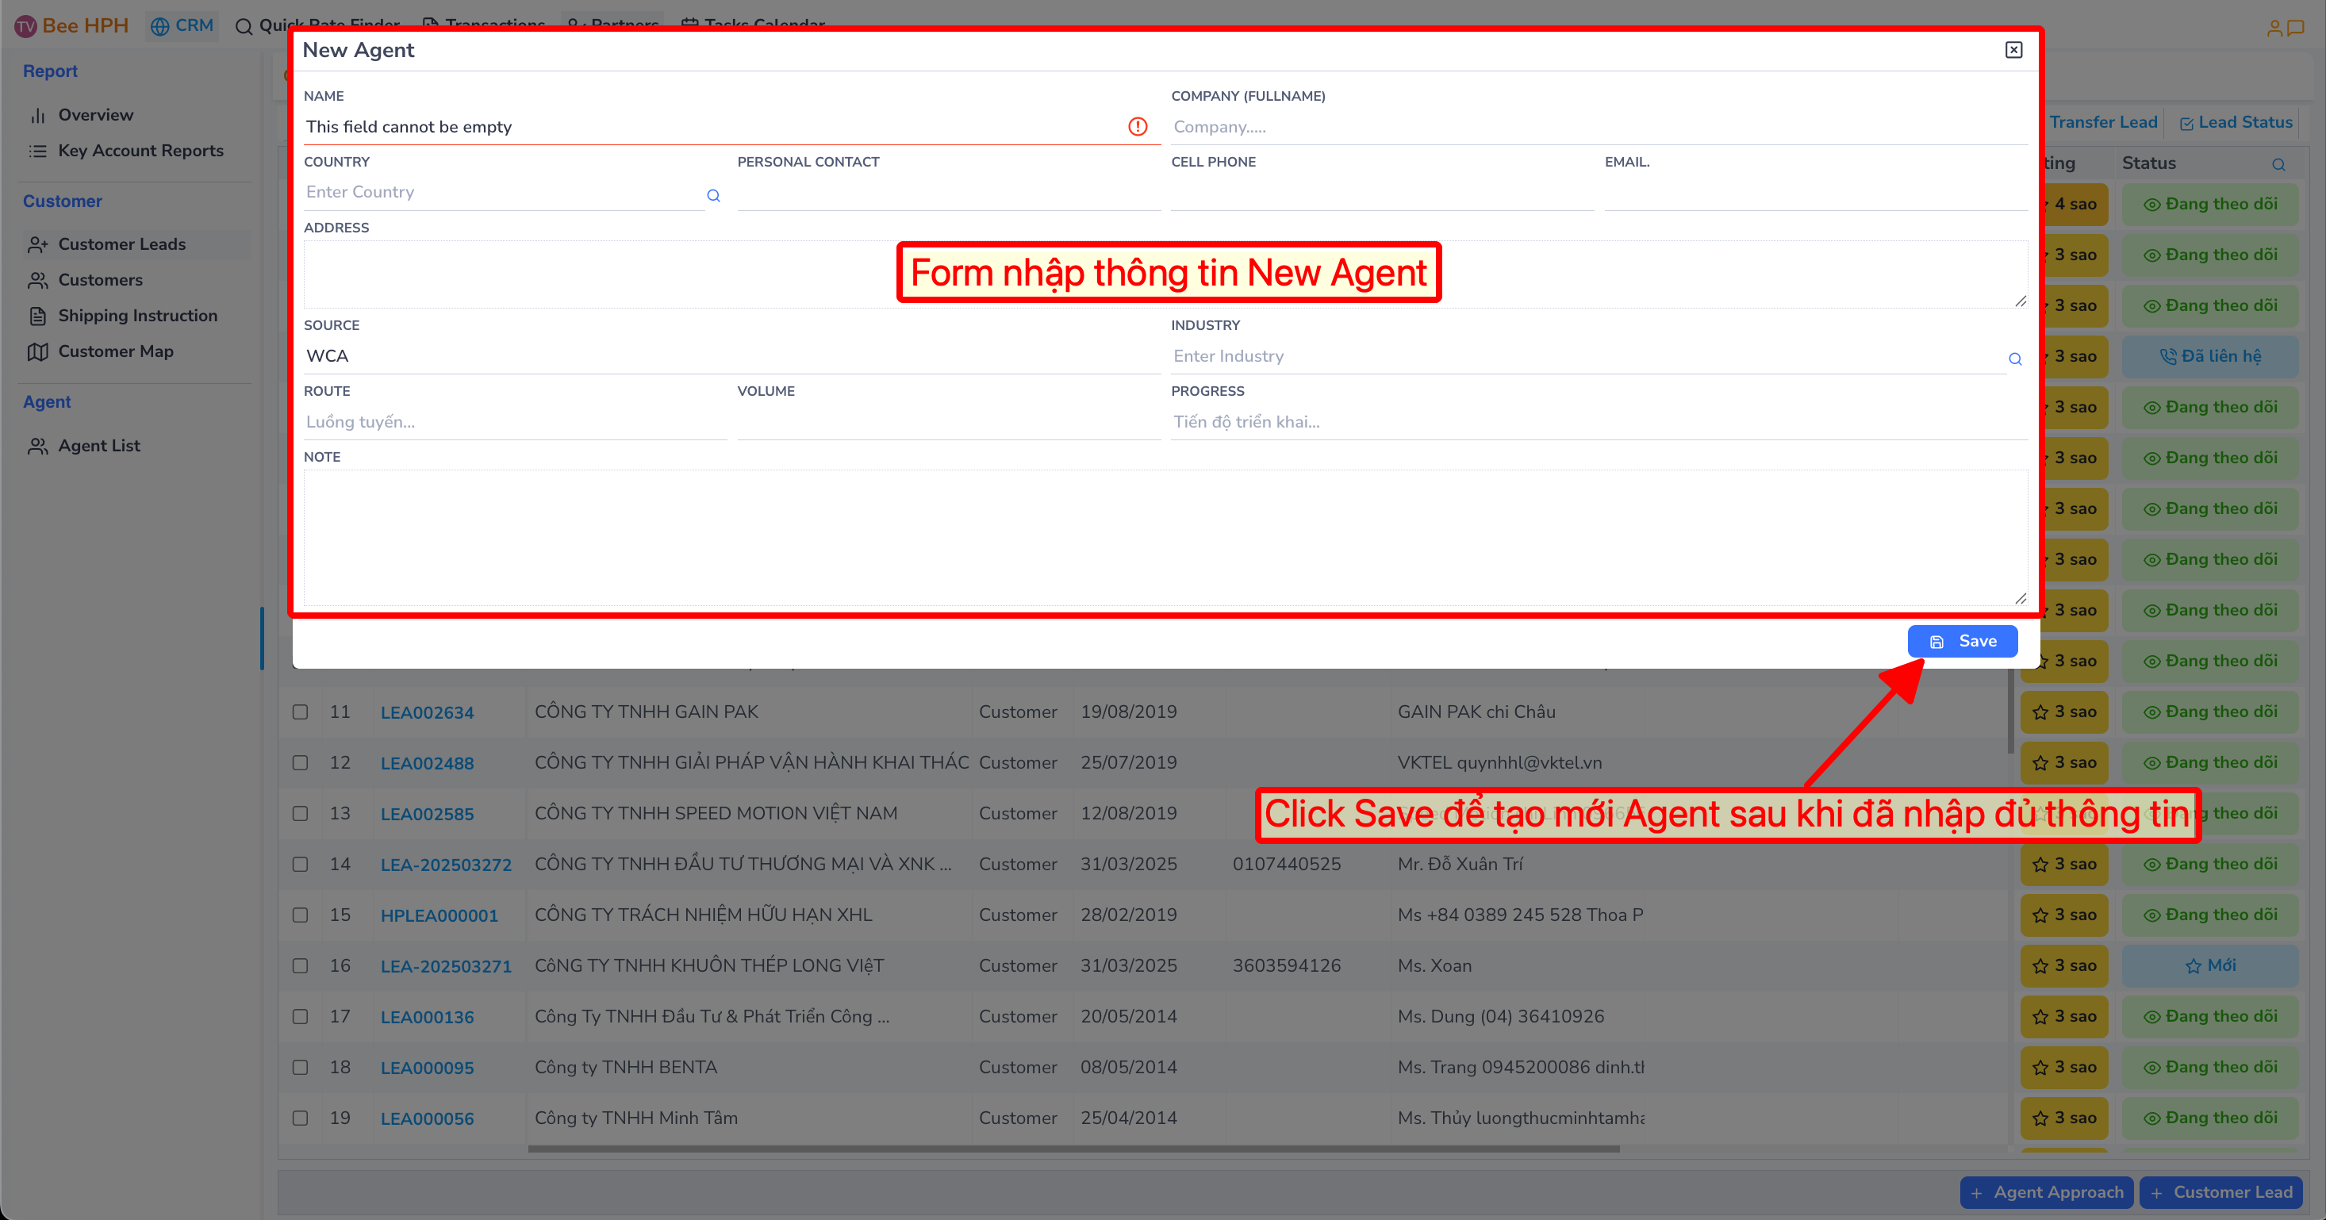
Task: Click the chat icon at top right
Action: click(x=2294, y=28)
